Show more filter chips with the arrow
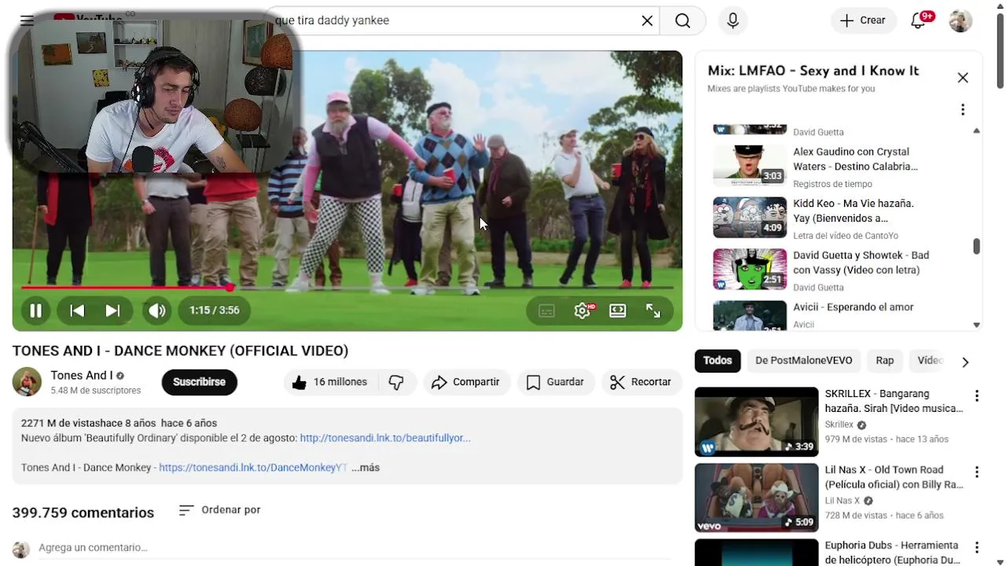1006x566 pixels. [x=965, y=362]
